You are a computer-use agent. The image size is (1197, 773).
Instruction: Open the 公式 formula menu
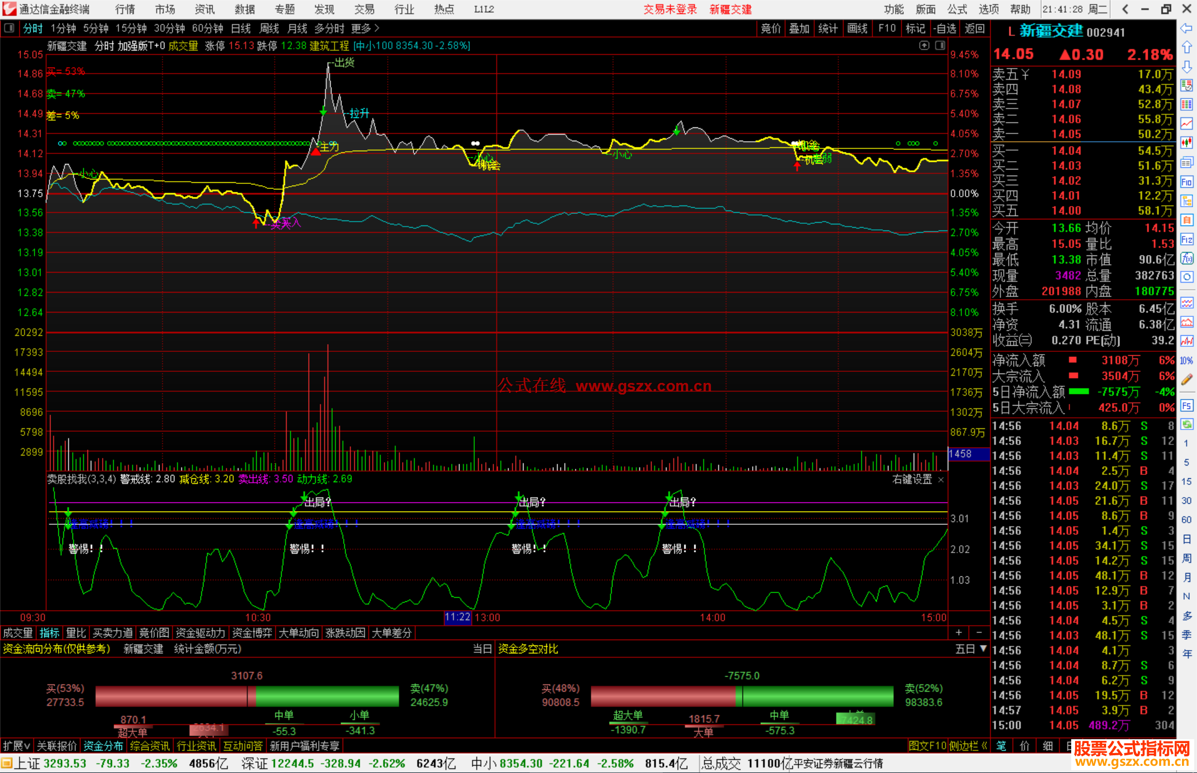[957, 9]
